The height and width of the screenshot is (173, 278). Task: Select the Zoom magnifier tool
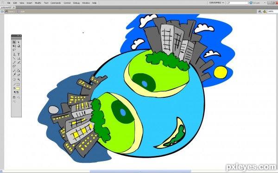tap(19, 79)
